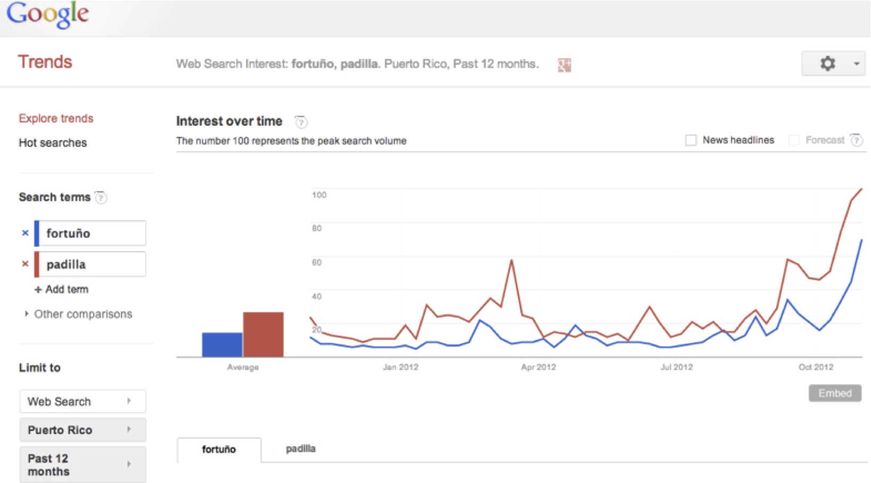This screenshot has width=871, height=483.
Task: Open the Web Search dropdown
Action: 83,402
